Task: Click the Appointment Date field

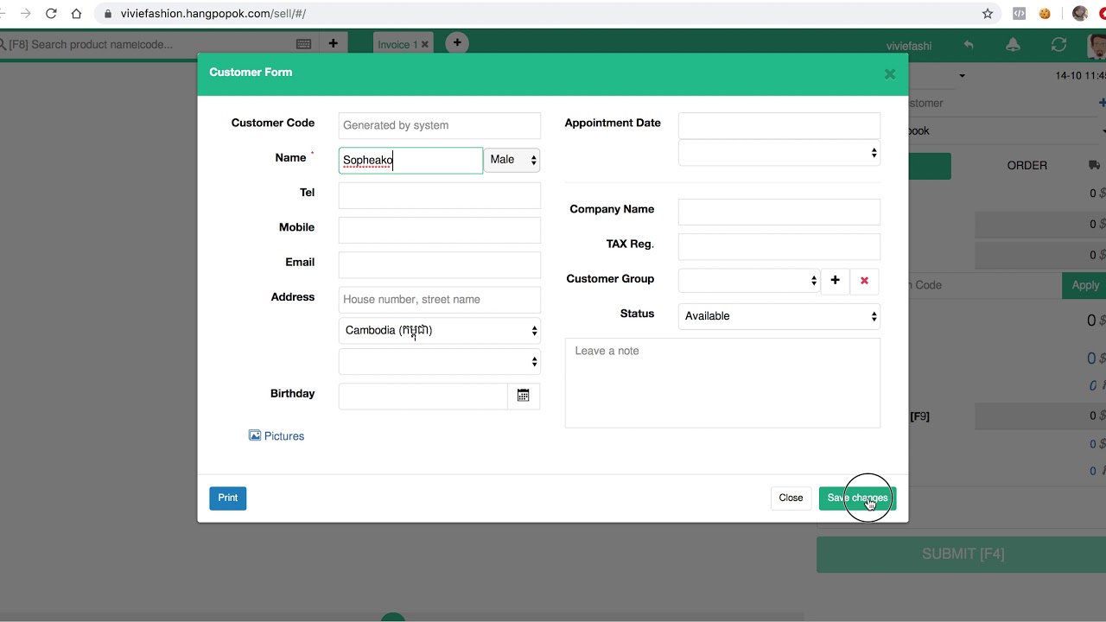Action: pos(779,125)
